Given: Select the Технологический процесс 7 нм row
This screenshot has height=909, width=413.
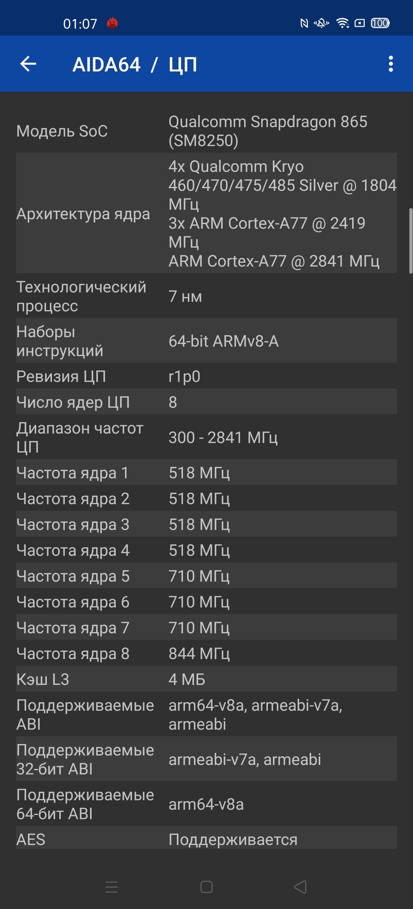Looking at the screenshot, I should [x=206, y=296].
